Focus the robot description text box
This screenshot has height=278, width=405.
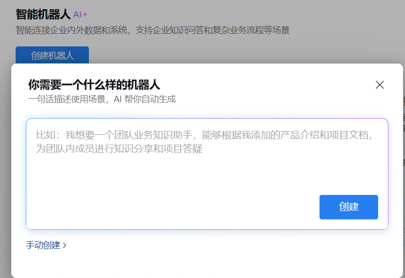point(207,173)
